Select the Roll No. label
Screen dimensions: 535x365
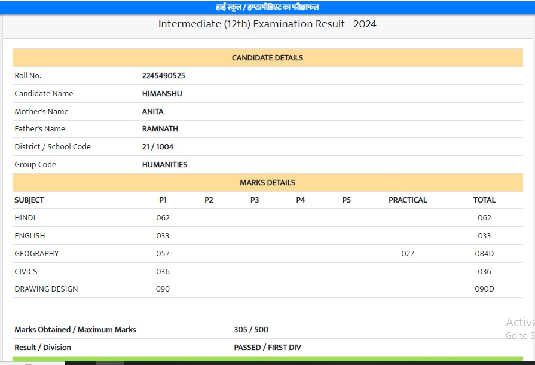pyautogui.click(x=28, y=76)
